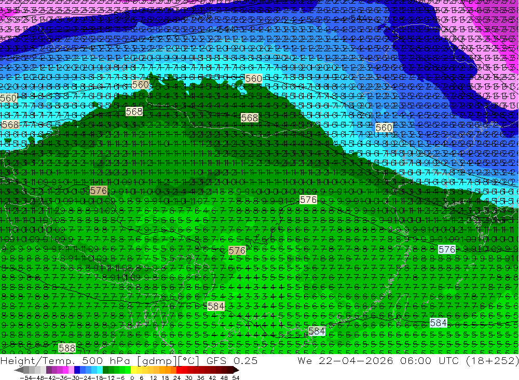This screenshot has width=519, height=380.
Task: Click the bright yellow swatch above 0
Action: [x=133, y=370]
